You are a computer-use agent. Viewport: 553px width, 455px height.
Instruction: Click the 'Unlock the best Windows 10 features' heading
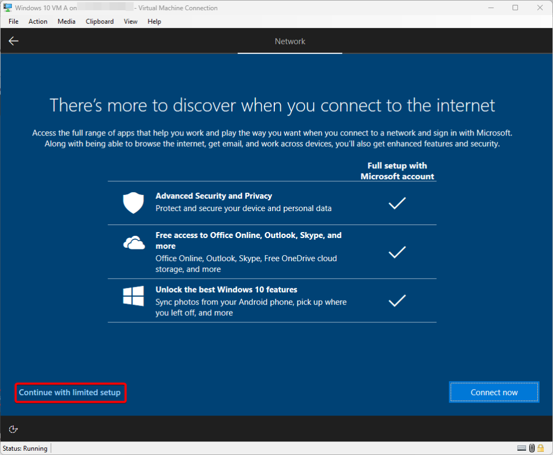(x=226, y=290)
